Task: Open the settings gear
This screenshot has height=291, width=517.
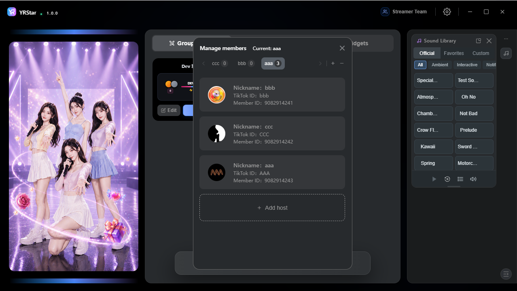Action: click(447, 12)
